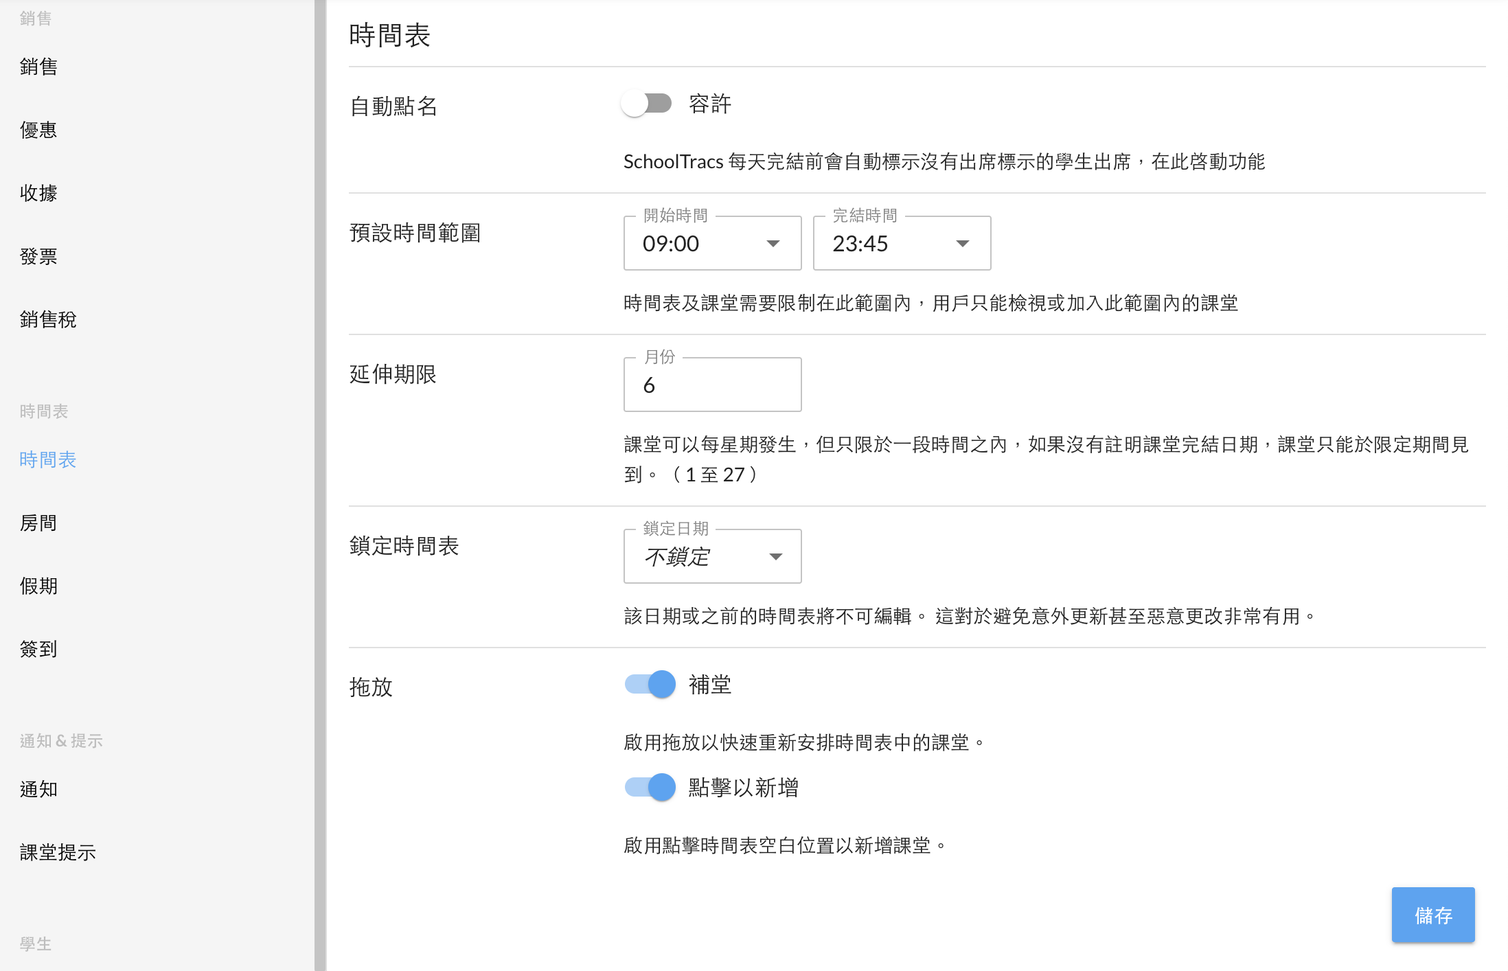Go to 優惠 settings page
Image resolution: width=1508 pixels, height=971 pixels.
click(38, 130)
